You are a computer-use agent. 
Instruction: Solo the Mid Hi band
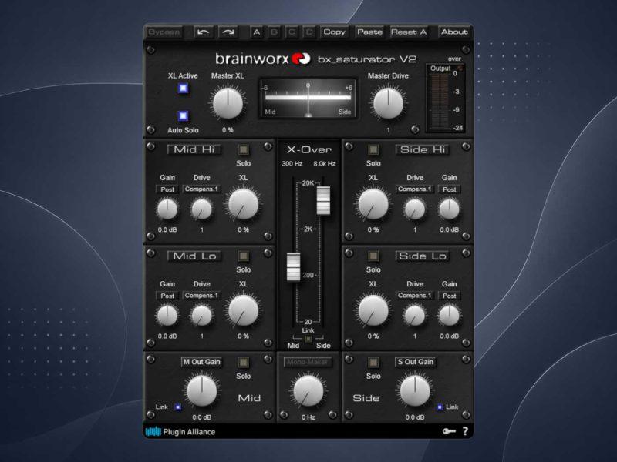(x=244, y=149)
